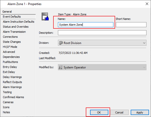This screenshot has width=151, height=117.
Task: Switch to the Notes tab
Action: click(6, 112)
